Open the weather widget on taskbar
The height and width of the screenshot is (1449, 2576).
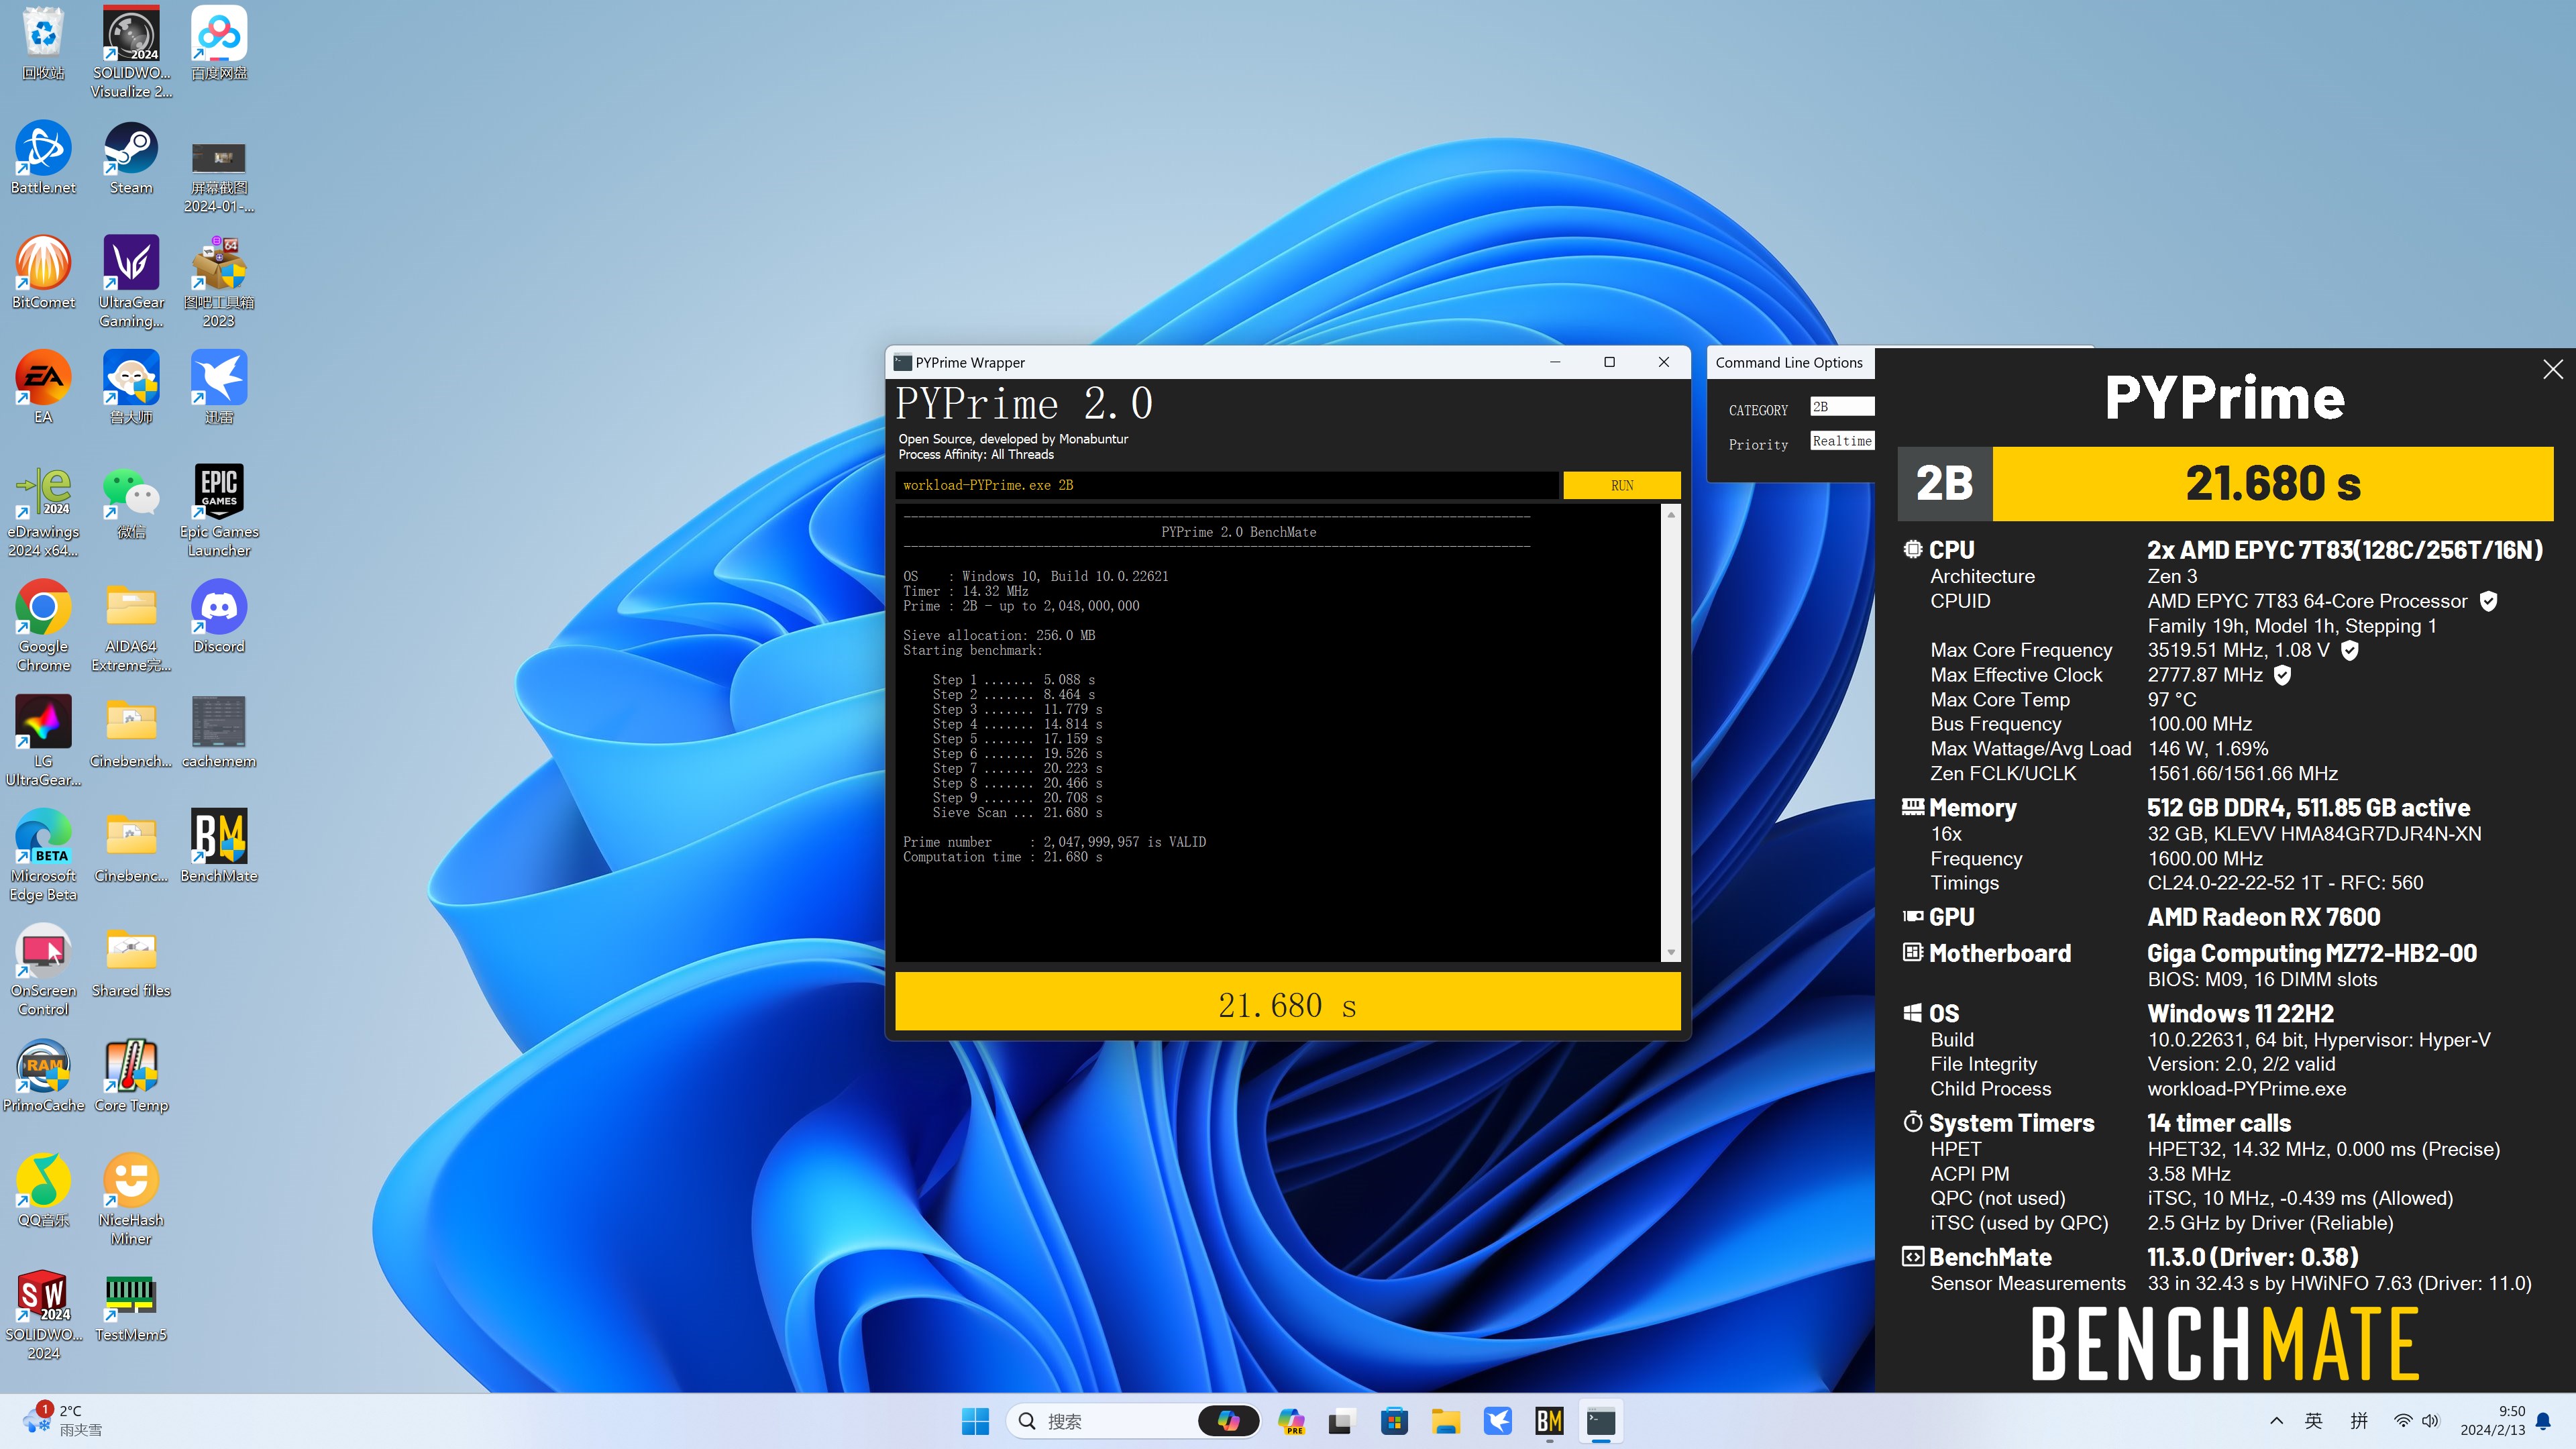[64, 1421]
